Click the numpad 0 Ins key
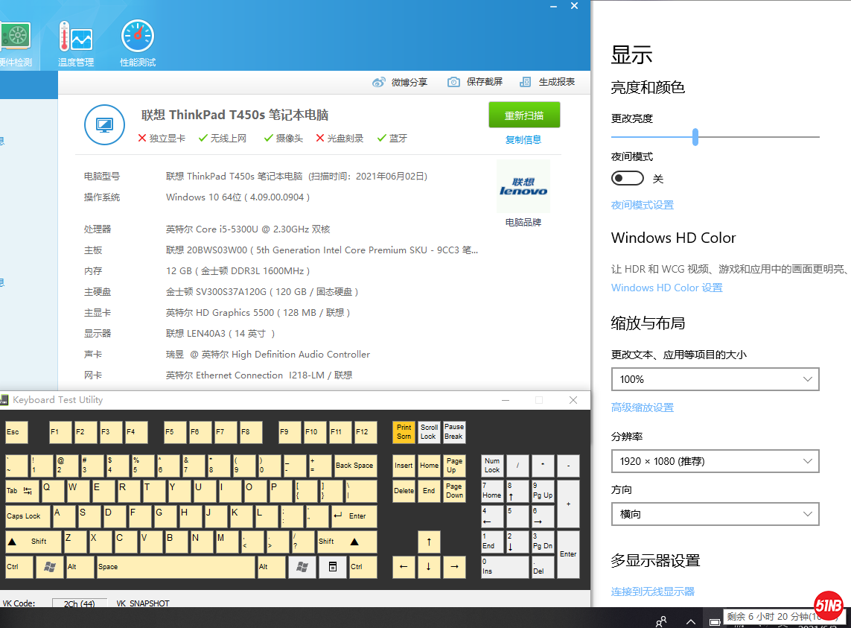Image resolution: width=851 pixels, height=628 pixels. pyautogui.click(x=505, y=567)
